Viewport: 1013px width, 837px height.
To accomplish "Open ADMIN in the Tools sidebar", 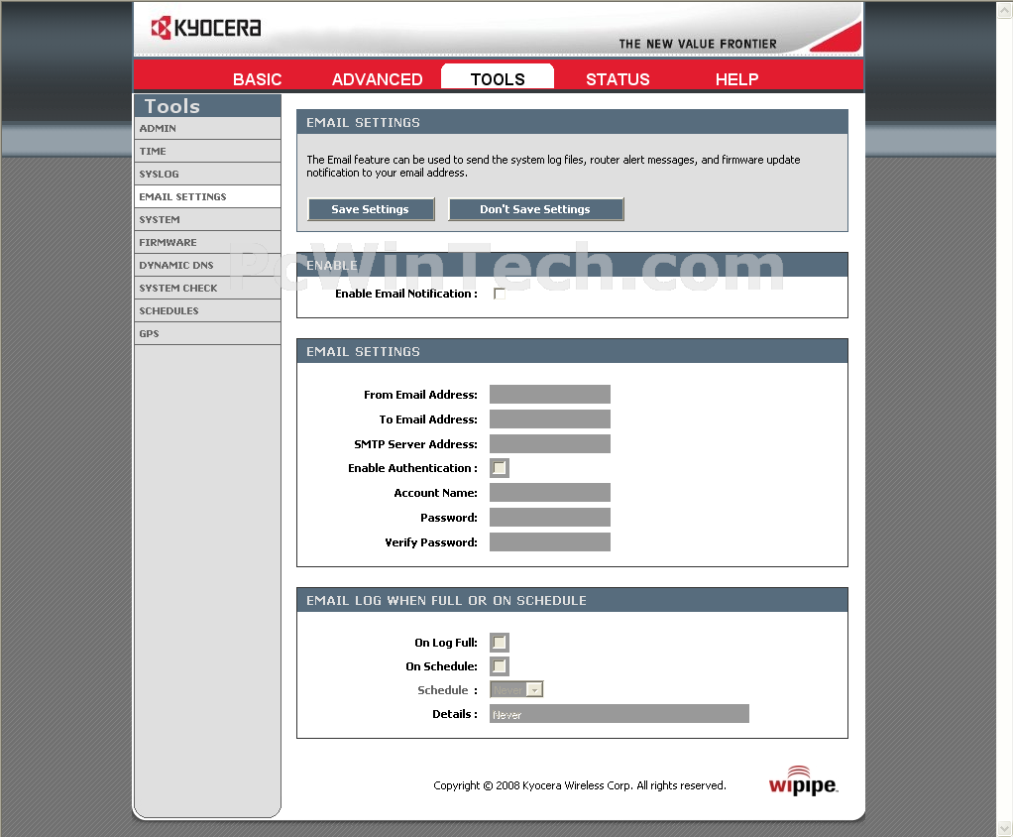I will 207,128.
